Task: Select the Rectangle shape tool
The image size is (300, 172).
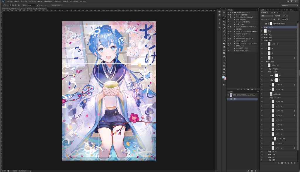Action: pos(224,66)
